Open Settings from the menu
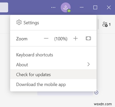 point(53,23)
